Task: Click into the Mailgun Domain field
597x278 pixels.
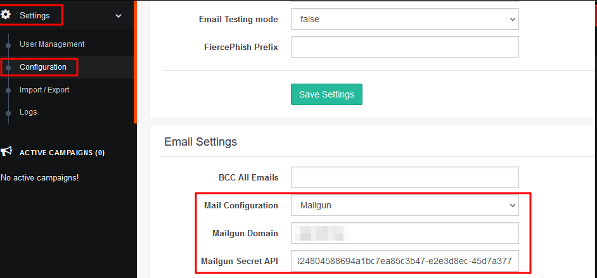Action: click(404, 233)
